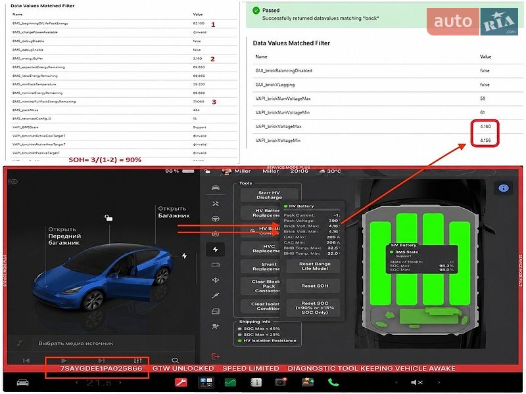Image resolution: width=526 pixels, height=394 pixels.
Task: Open the toybox app in dock
Action: point(307,382)
